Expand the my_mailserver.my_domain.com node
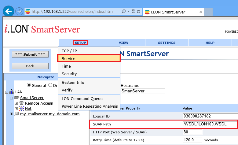This screenshot has height=145, width=238. pyautogui.click(x=12, y=114)
